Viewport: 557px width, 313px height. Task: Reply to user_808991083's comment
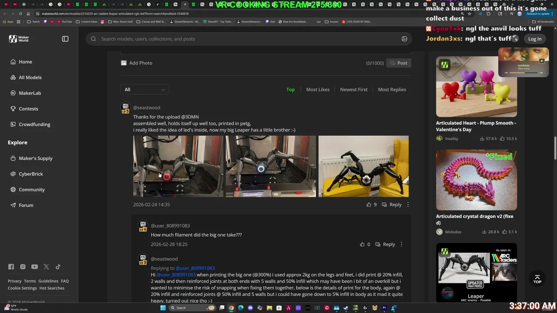[x=385, y=244]
